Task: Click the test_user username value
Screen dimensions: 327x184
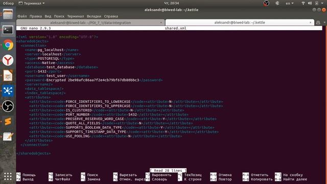Action: (x=56, y=76)
